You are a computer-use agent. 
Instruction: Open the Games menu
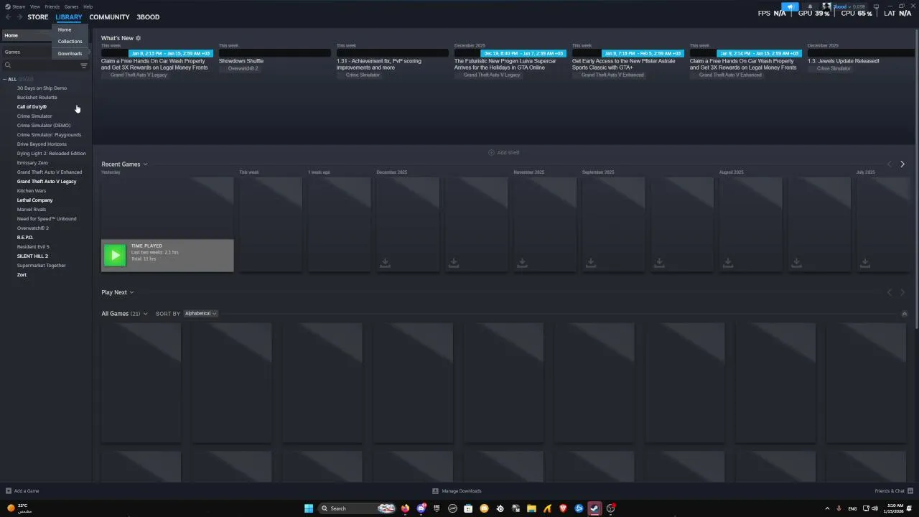72,6
